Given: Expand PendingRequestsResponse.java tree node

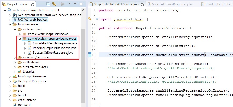Looking at the screenshot, I should point(25,48).
